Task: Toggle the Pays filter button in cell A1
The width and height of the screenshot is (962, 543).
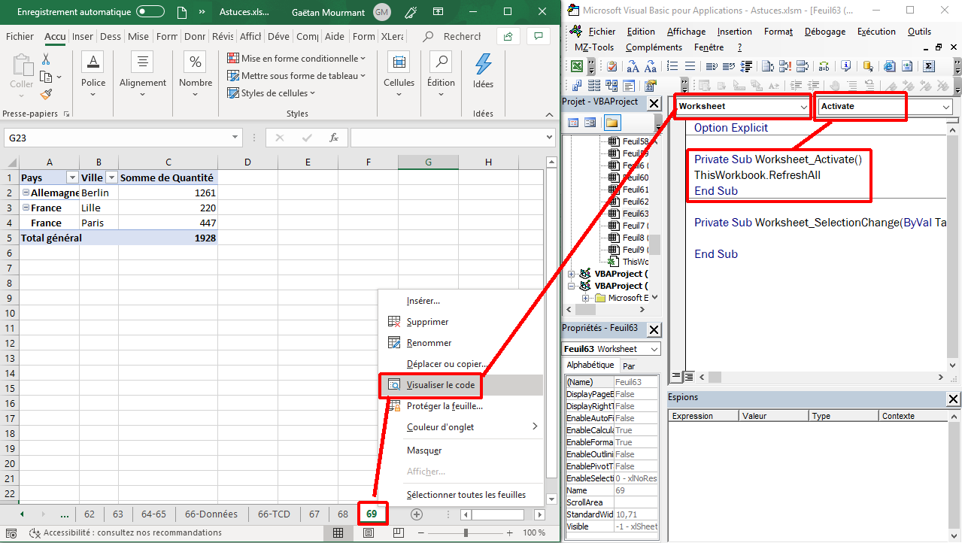Action: pyautogui.click(x=72, y=177)
